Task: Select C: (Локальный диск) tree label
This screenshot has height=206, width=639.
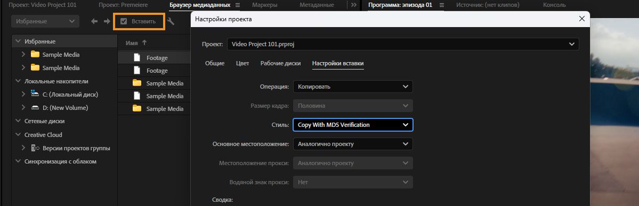Action: tap(70, 95)
